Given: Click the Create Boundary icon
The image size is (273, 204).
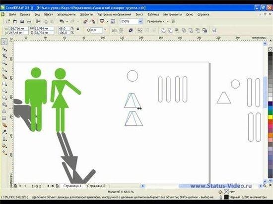Looking at the screenshot, I should (205, 31).
